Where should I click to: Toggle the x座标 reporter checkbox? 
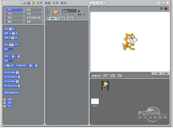point(4,100)
